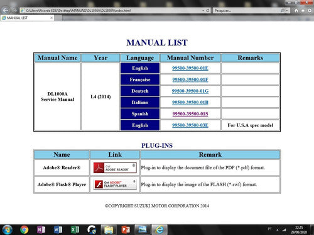
Task: Click the MANUAL LIST page heading
Action: click(157, 43)
